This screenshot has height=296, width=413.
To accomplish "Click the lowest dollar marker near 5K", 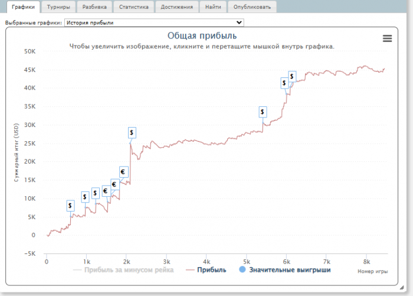I will 70,206.
